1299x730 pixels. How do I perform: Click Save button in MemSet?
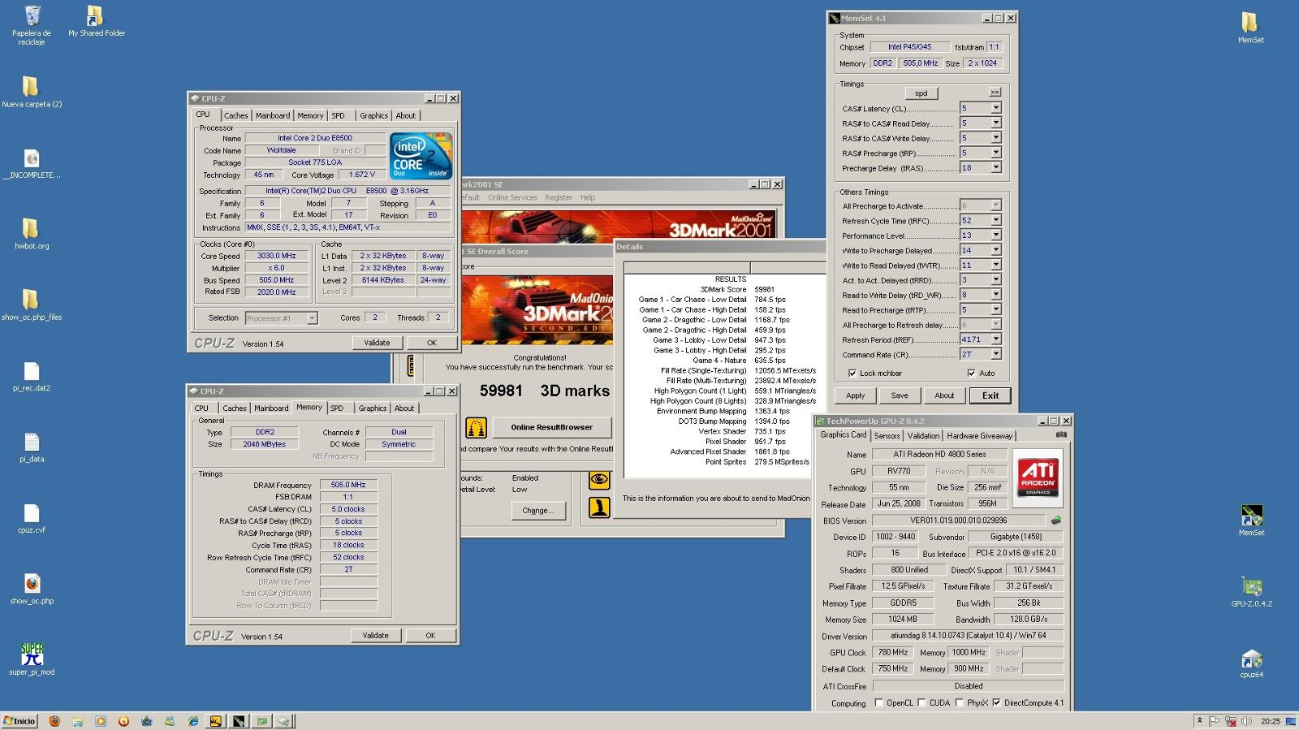[x=900, y=395]
